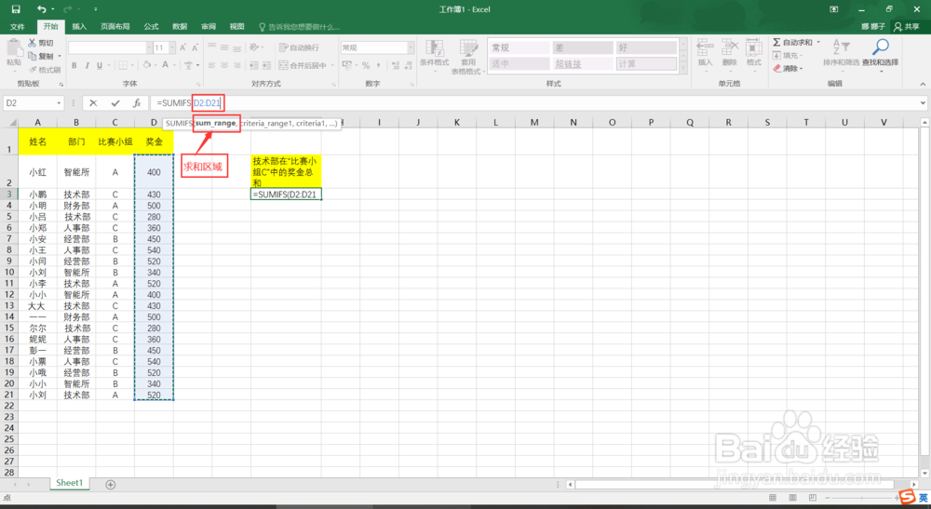Toggle italic formatting
This screenshot has width=931, height=509.
[87, 65]
